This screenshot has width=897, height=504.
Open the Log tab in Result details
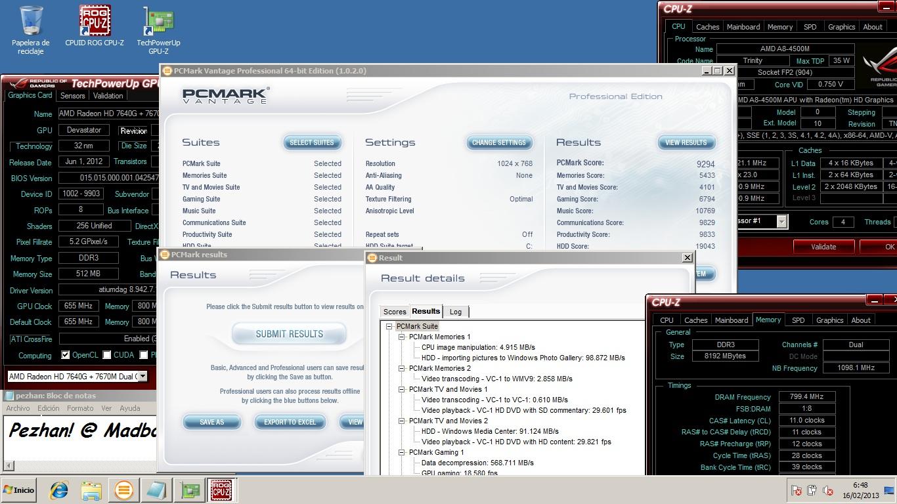coord(456,312)
